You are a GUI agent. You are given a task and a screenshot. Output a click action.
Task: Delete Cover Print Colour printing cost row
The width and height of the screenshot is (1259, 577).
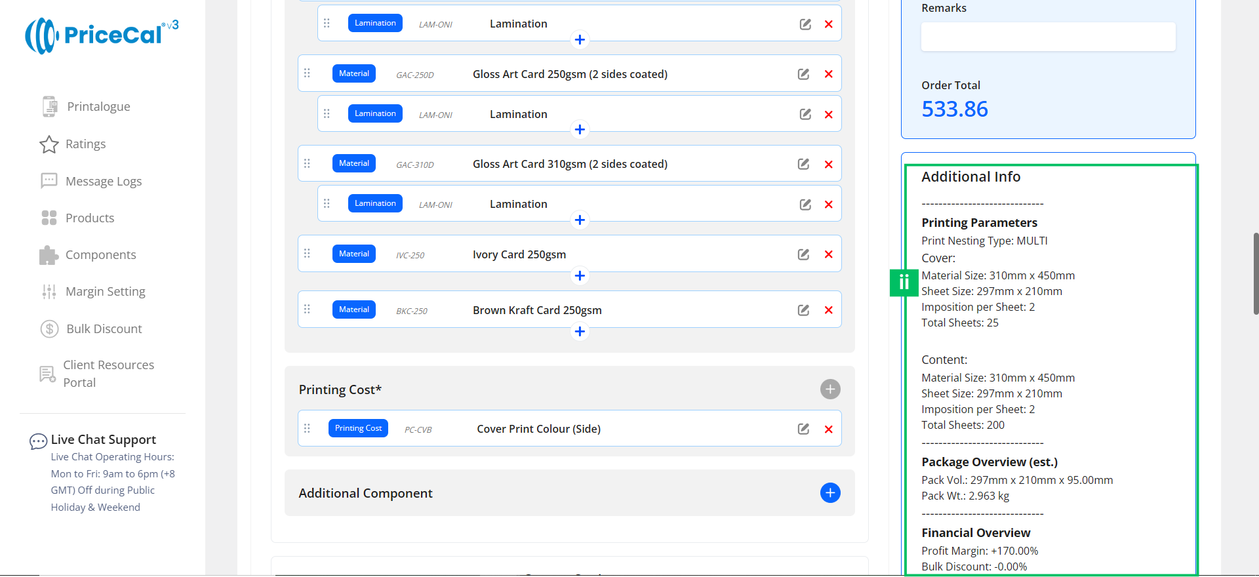829,429
